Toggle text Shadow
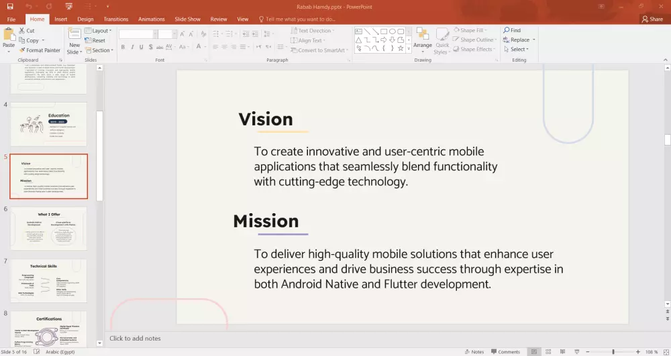 pyautogui.click(x=150, y=46)
